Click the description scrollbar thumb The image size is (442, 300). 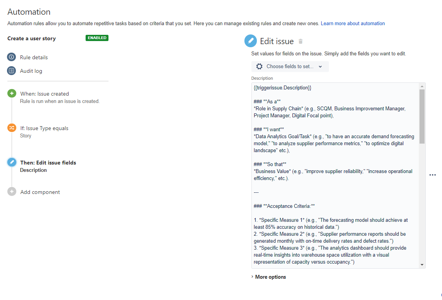click(422, 117)
